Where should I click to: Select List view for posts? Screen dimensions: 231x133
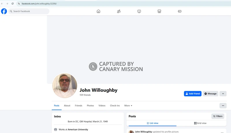tap(152, 123)
